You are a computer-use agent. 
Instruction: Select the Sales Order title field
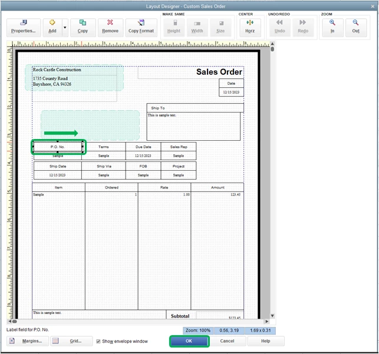(x=191, y=72)
